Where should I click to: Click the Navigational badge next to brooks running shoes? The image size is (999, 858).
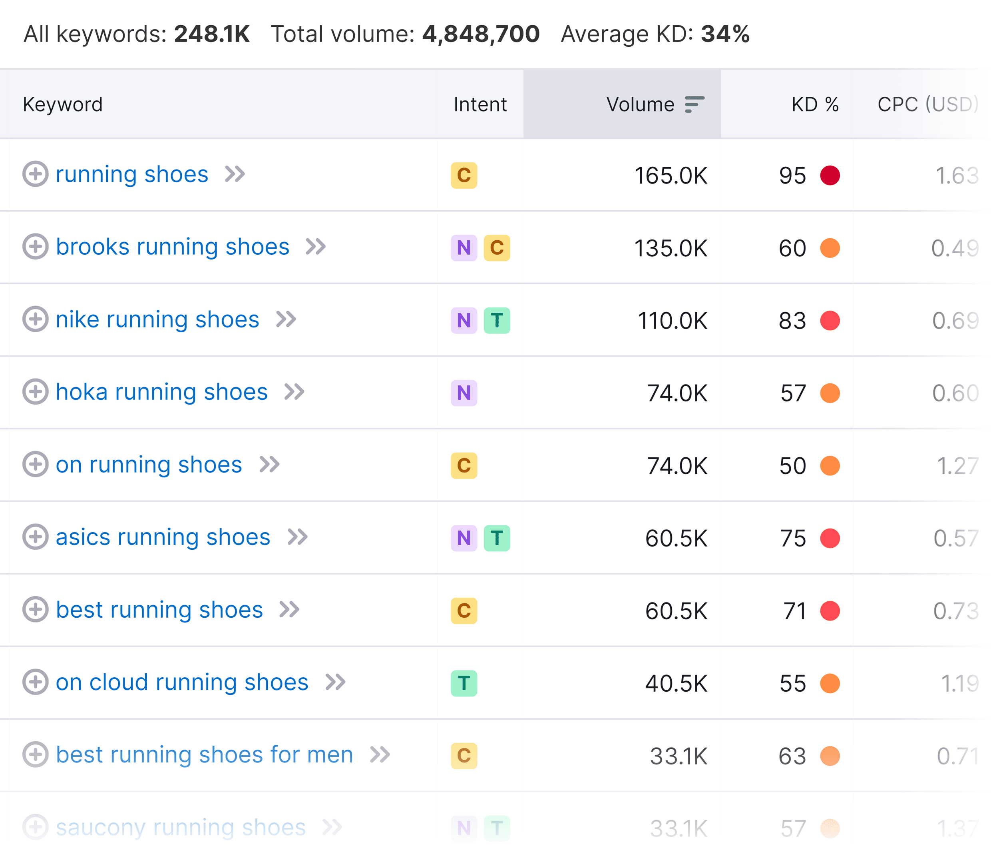coord(464,248)
